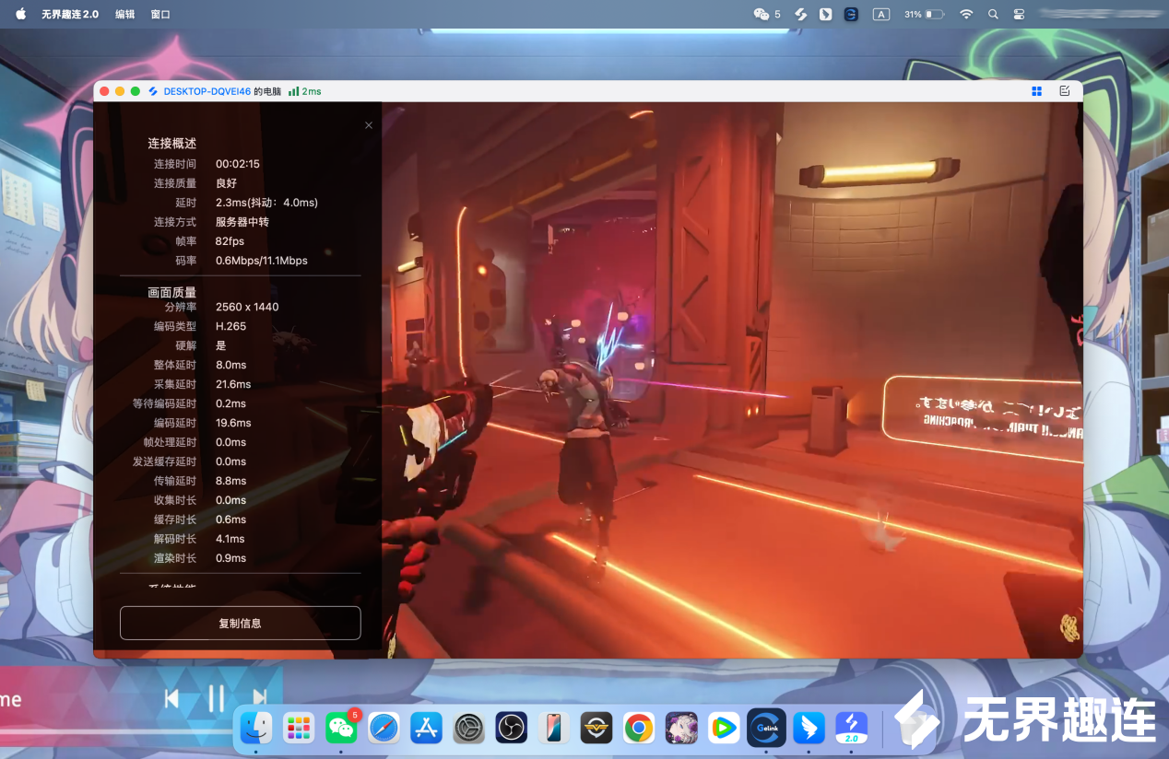Click the note/edit icon in remote window titlebar
The width and height of the screenshot is (1169, 759).
click(x=1065, y=91)
